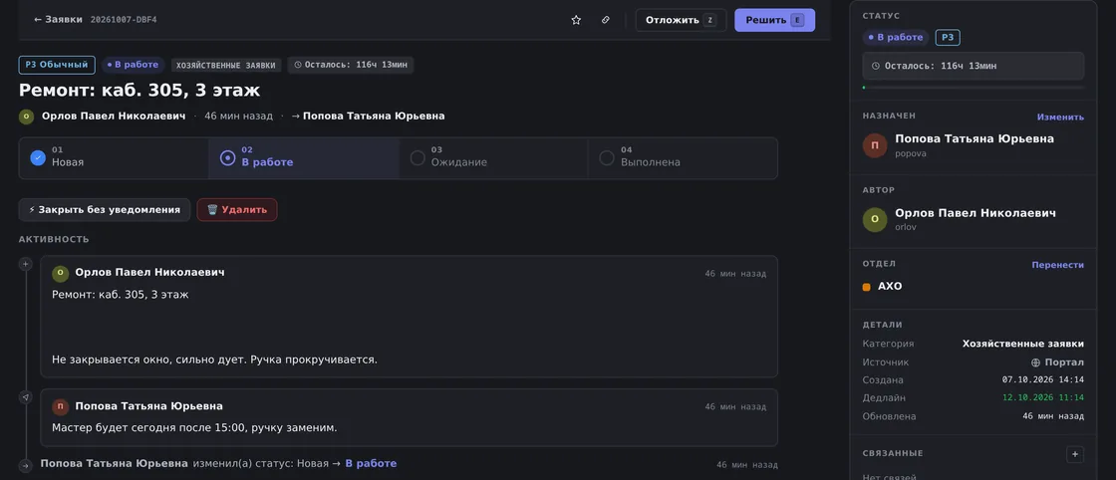
Task: Click Орлов avatar in first activity post
Action: tap(61, 273)
